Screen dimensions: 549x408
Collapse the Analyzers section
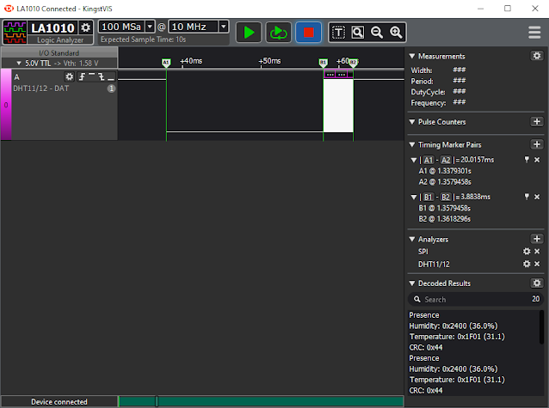pyautogui.click(x=412, y=239)
